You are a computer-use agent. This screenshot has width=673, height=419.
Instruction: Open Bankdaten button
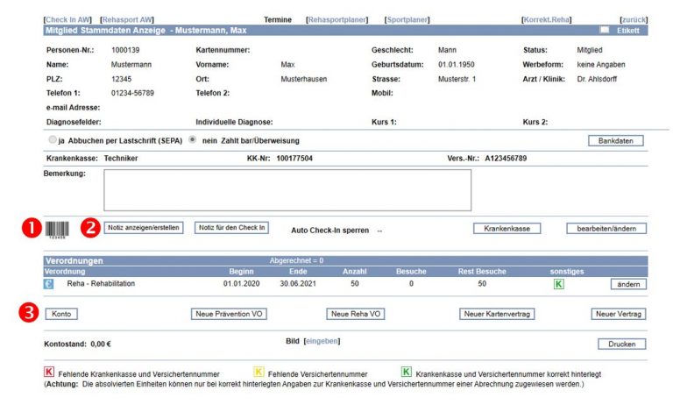[x=615, y=140]
